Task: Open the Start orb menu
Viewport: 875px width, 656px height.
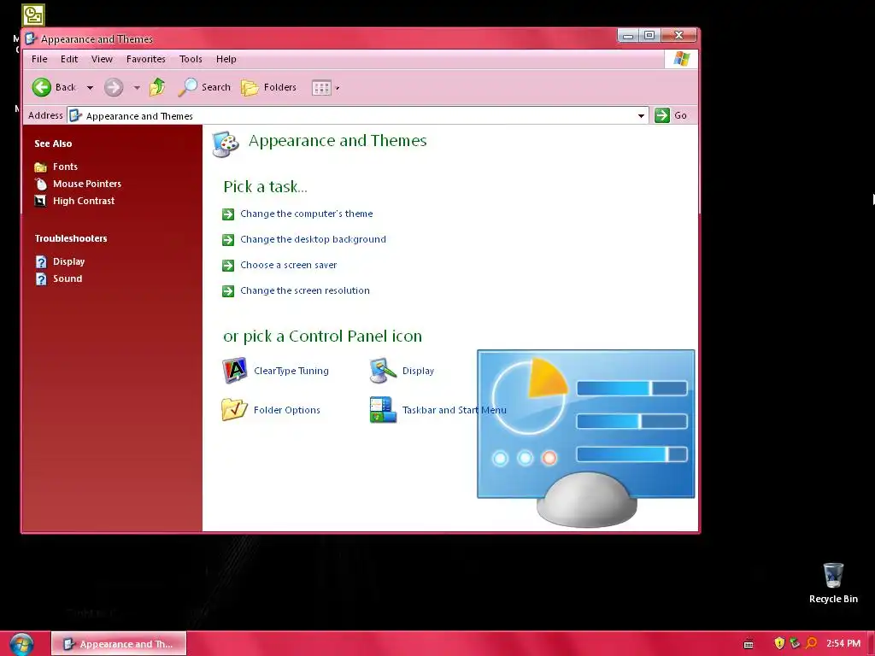Action: (21, 644)
